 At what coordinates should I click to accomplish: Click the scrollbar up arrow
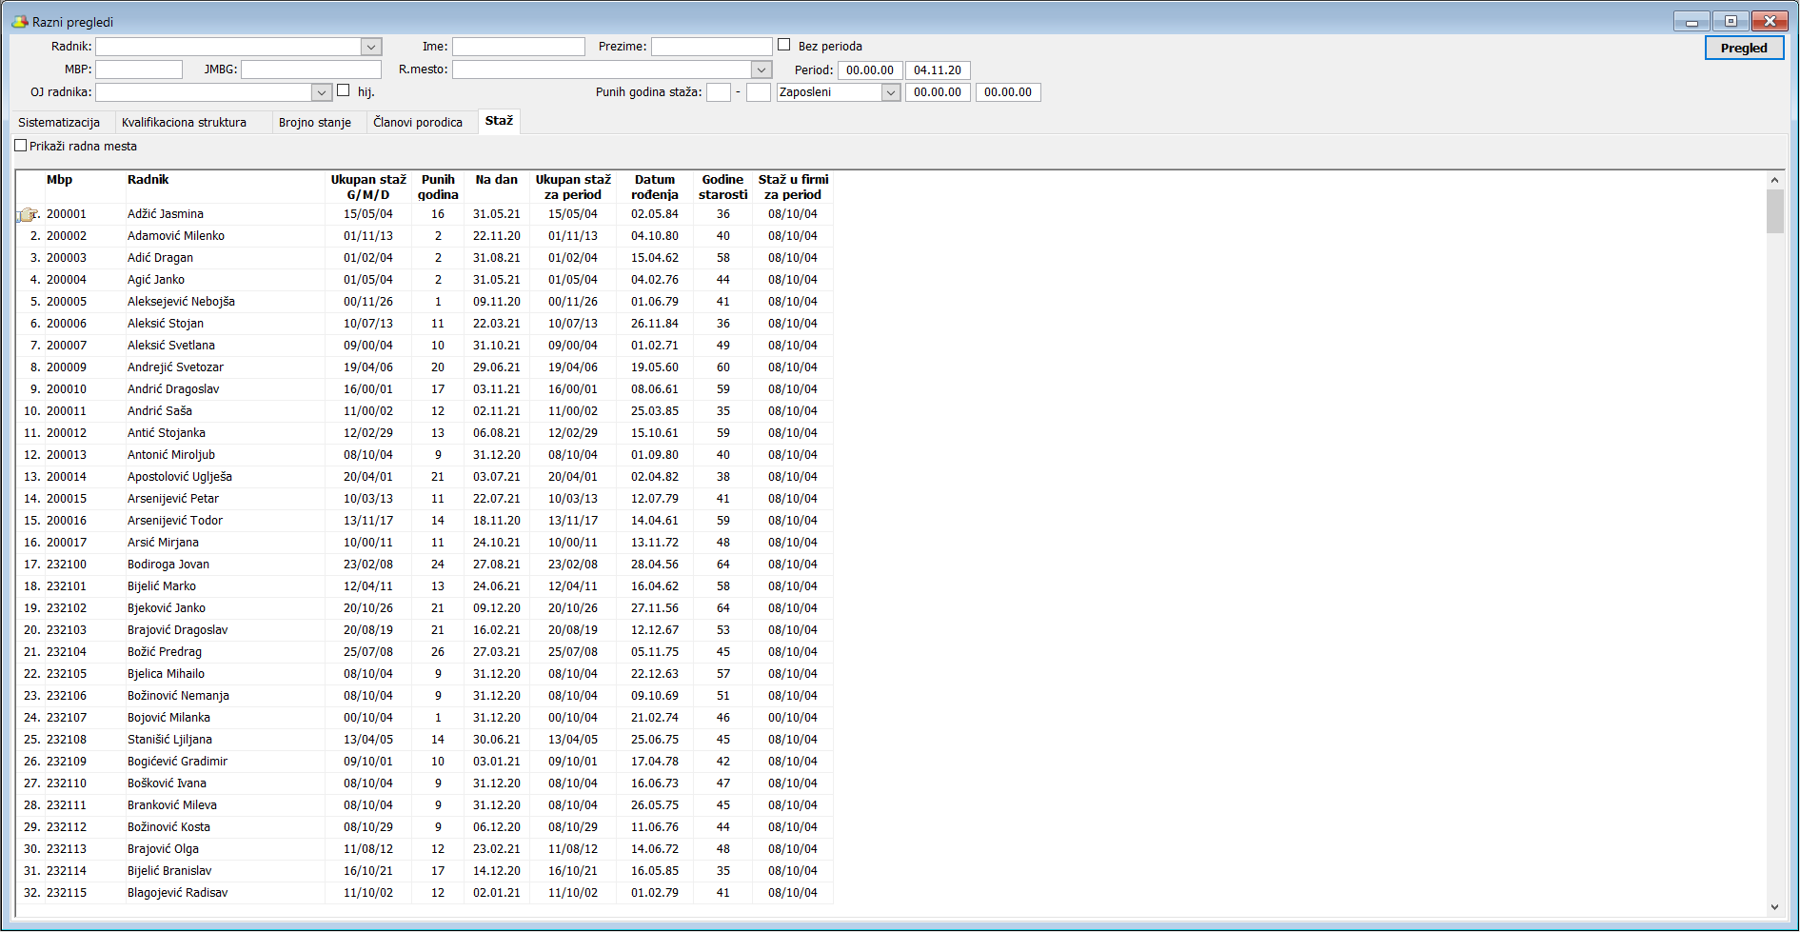point(1774,180)
